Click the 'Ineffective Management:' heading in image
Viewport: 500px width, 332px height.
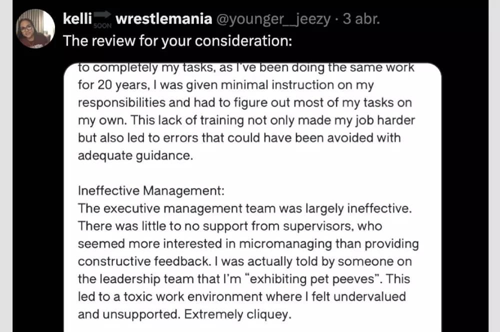[x=151, y=190]
